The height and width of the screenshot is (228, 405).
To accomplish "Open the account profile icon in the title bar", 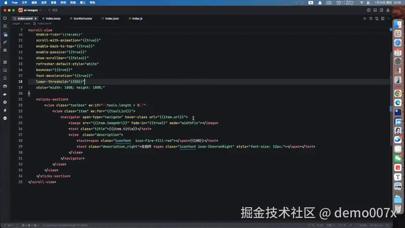I will tap(388, 10).
